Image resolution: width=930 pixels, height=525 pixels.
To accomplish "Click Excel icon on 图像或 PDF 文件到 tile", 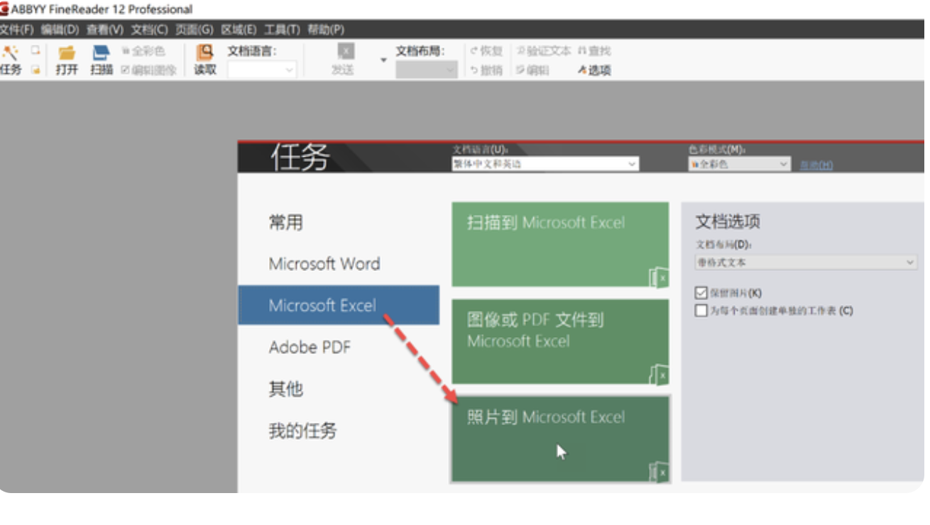I will click(x=659, y=374).
